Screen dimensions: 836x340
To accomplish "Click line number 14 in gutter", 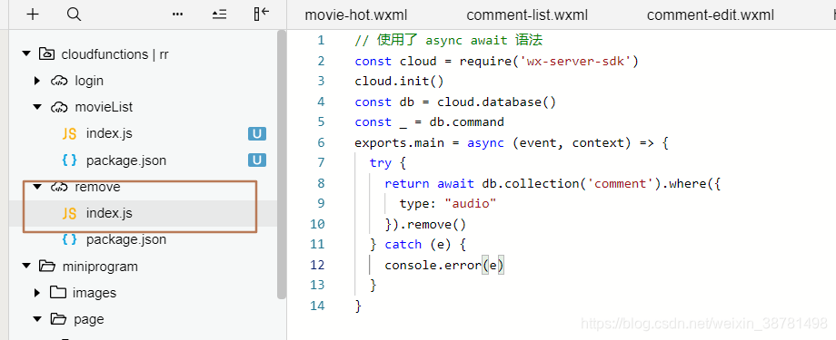I will [317, 306].
